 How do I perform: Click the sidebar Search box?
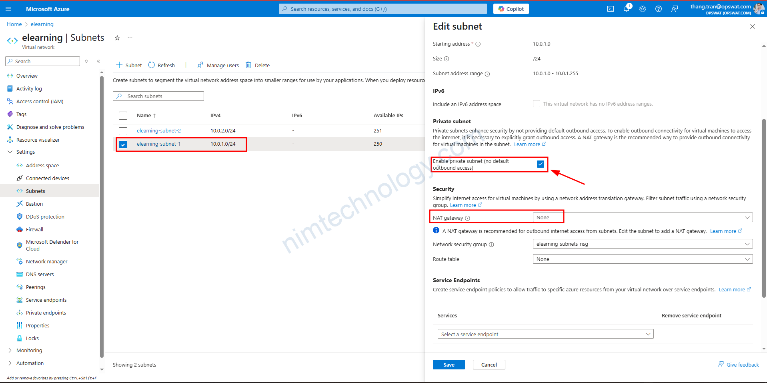(42, 61)
